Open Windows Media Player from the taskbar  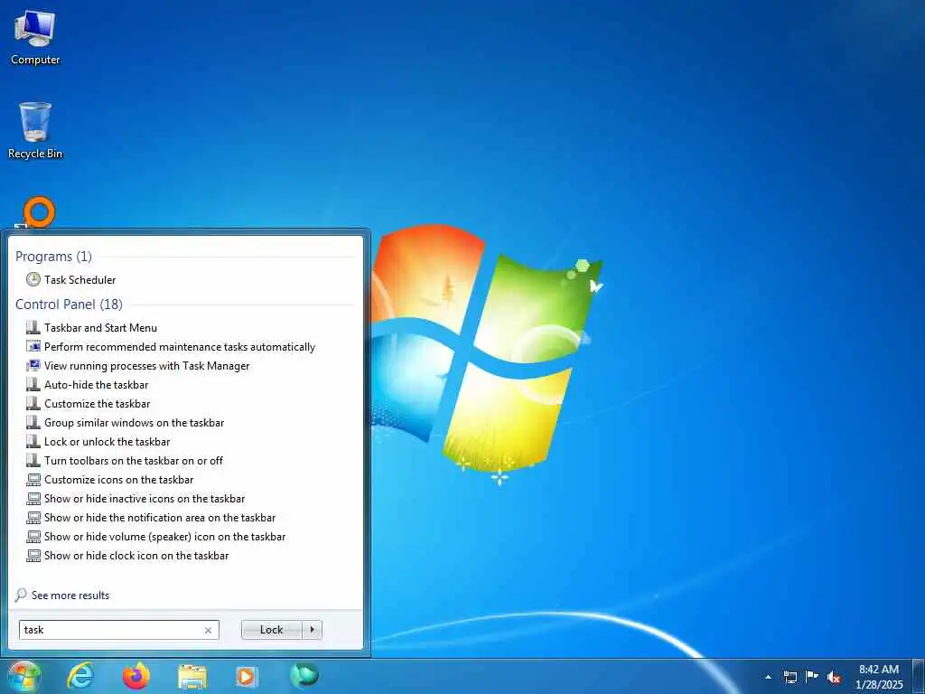pos(247,676)
